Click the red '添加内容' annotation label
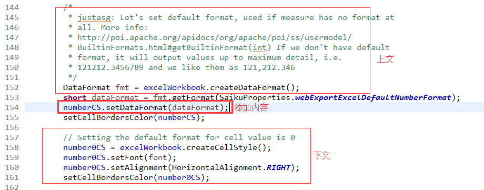 (x=251, y=108)
